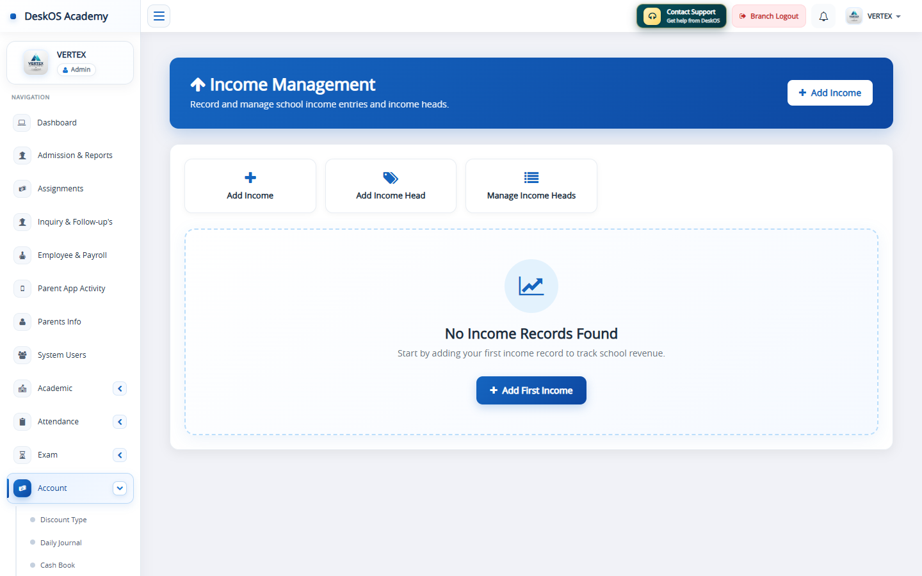Open the VERTEX user dropdown in header

(x=873, y=16)
